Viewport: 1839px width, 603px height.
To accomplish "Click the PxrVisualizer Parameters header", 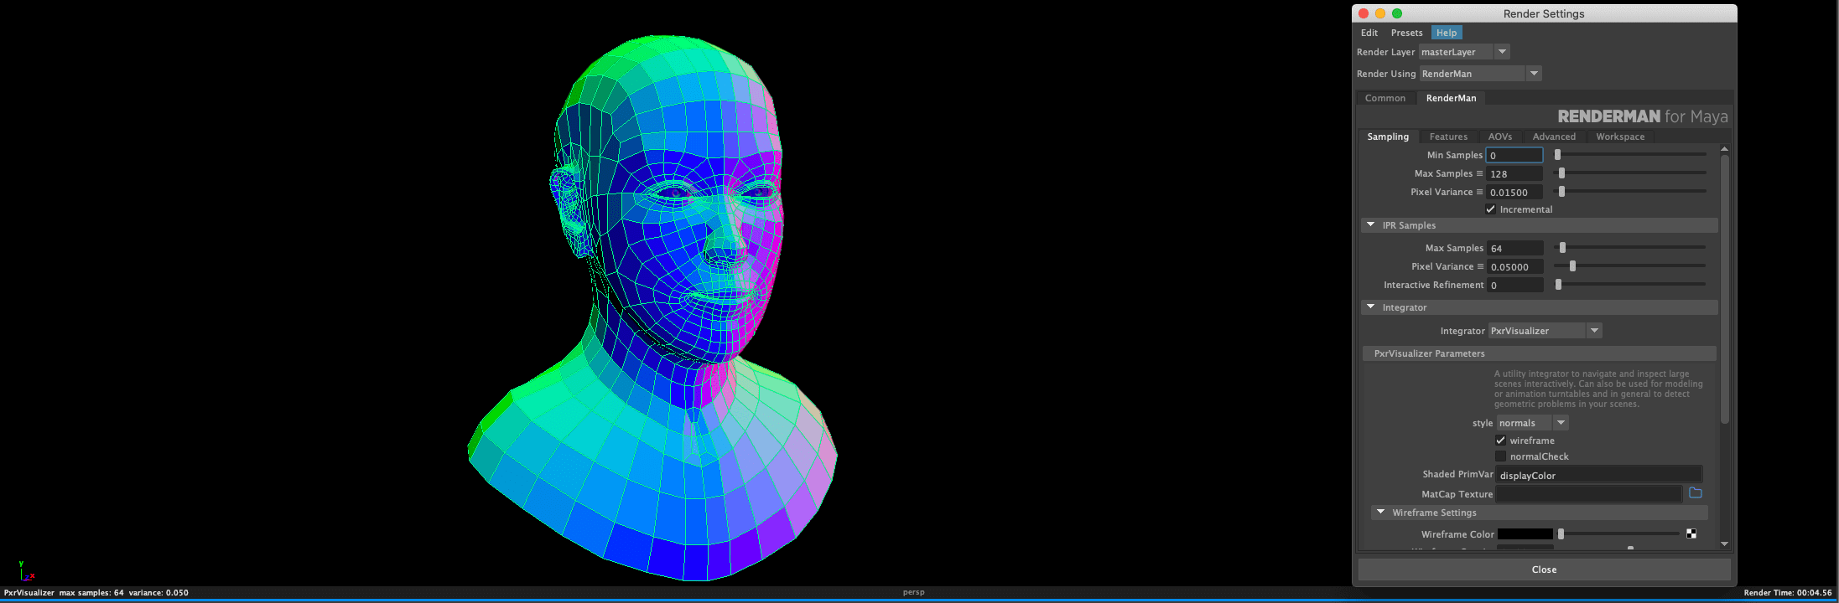I will pyautogui.click(x=1540, y=353).
